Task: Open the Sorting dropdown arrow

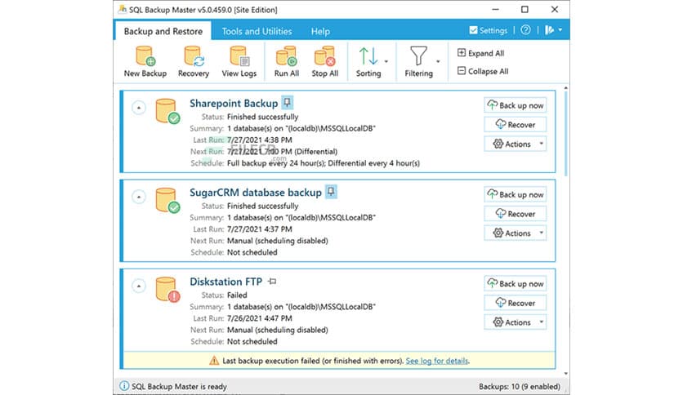Action: (x=386, y=61)
